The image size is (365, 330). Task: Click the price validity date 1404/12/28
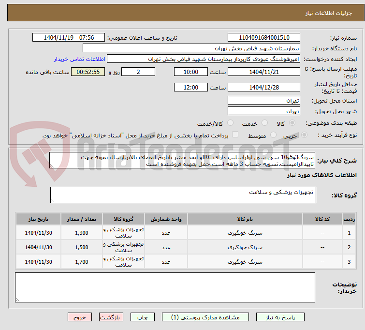[264, 87]
